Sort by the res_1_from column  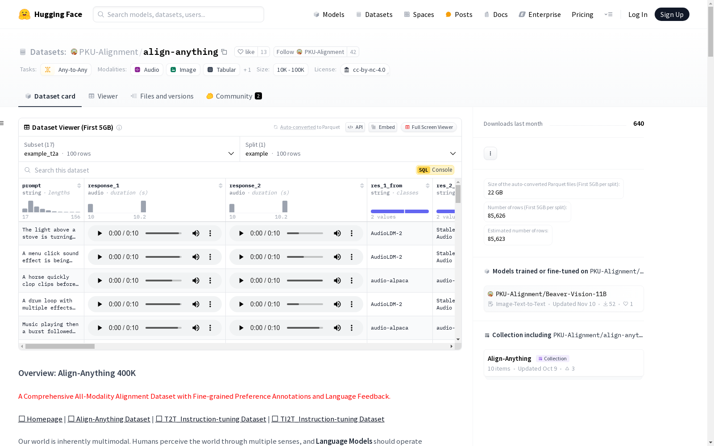click(x=428, y=186)
